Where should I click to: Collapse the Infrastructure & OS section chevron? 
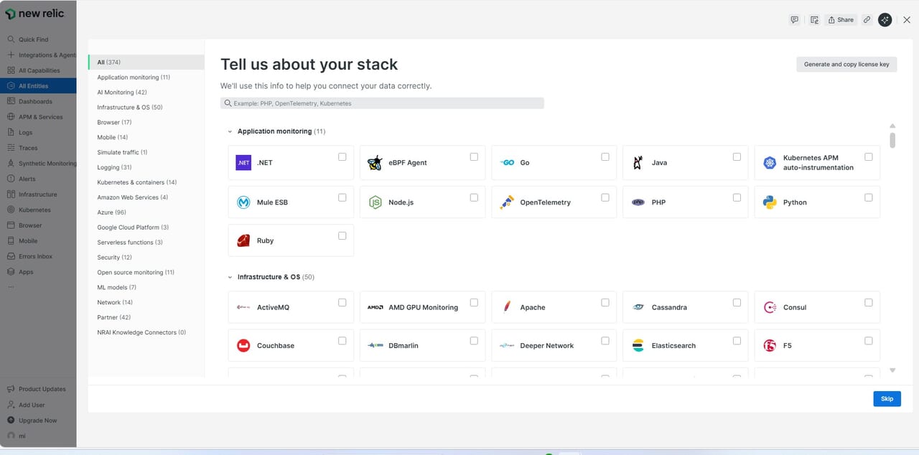[230, 277]
